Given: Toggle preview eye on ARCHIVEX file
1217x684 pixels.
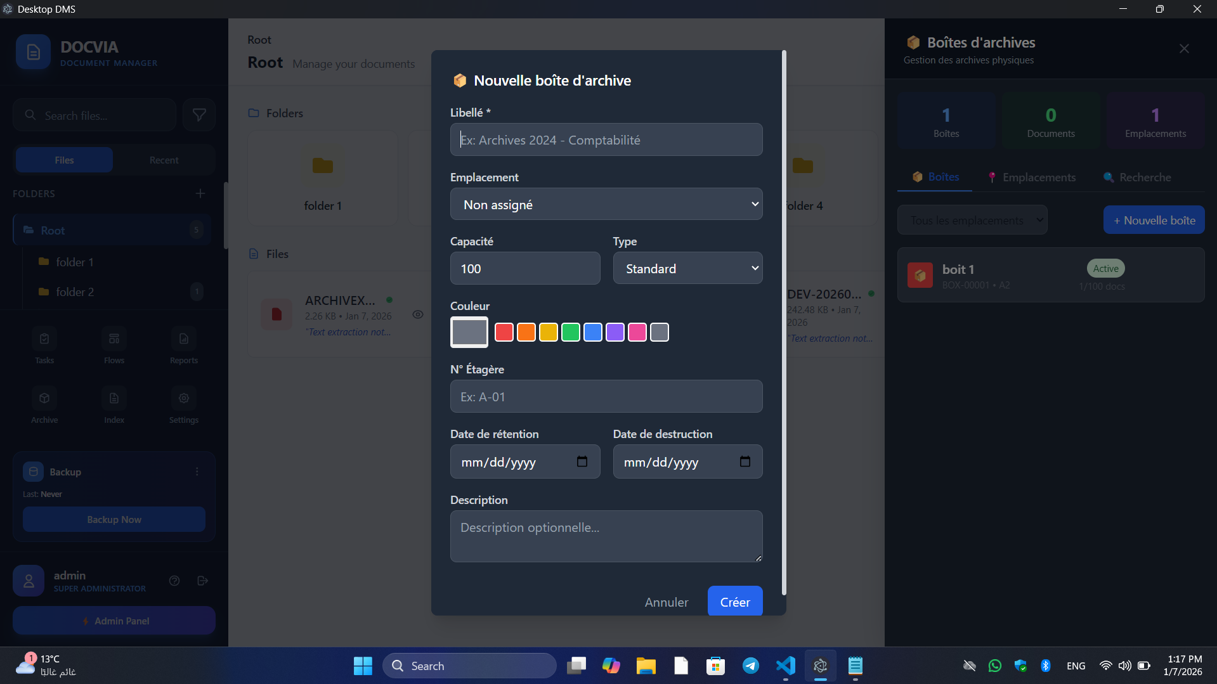Looking at the screenshot, I should tap(418, 314).
